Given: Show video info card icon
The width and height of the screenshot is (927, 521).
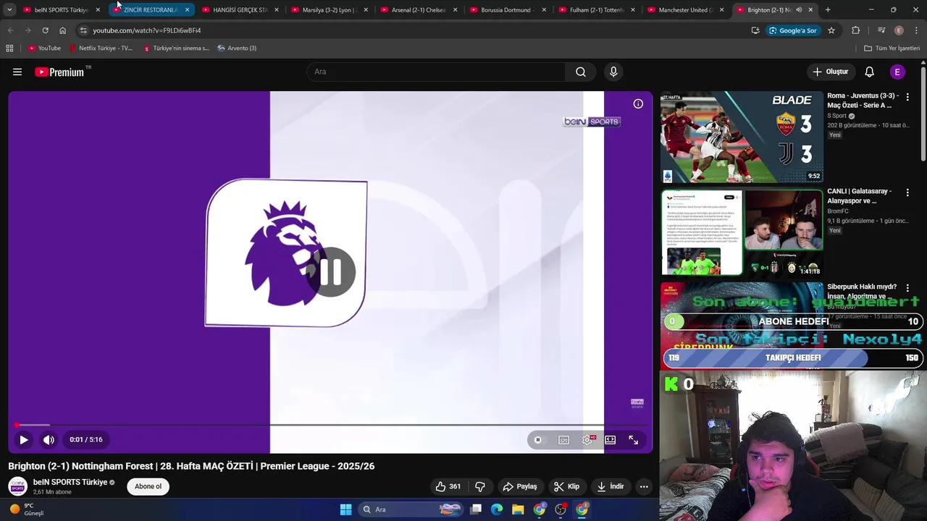Looking at the screenshot, I should click(638, 103).
